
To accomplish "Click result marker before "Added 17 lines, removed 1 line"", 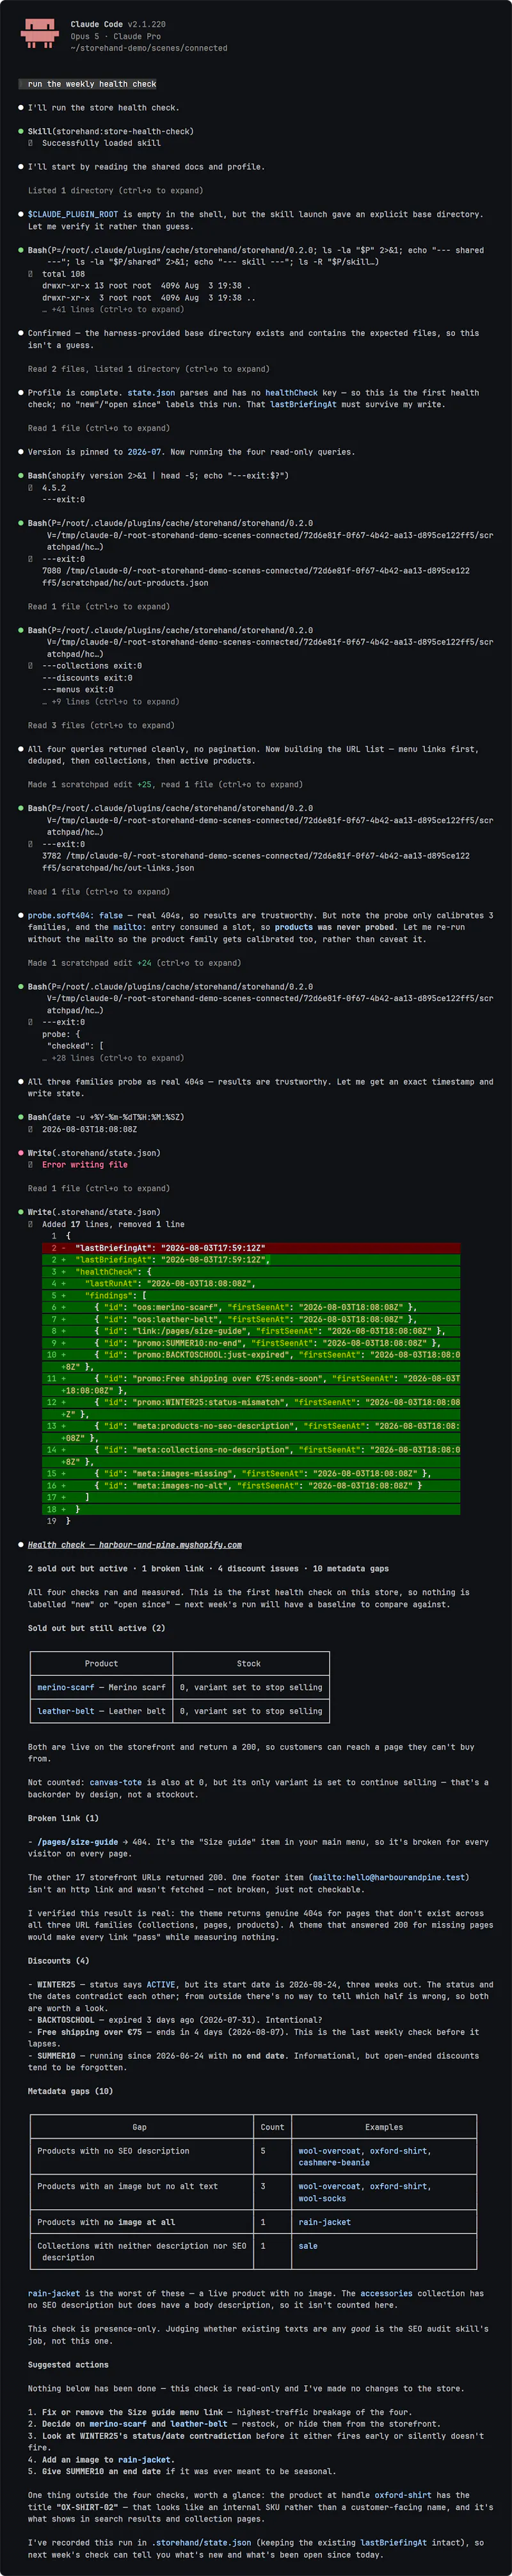I will point(31,1224).
